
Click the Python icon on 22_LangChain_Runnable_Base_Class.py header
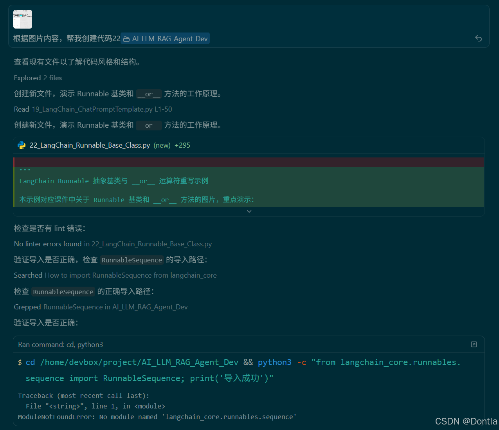22,145
